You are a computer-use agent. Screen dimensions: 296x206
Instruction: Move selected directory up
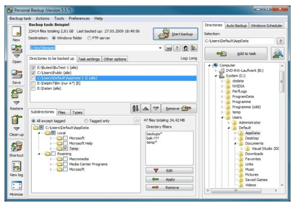pyautogui.click(x=146, y=108)
